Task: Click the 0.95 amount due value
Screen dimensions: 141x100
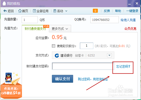Action: [x=57, y=37]
